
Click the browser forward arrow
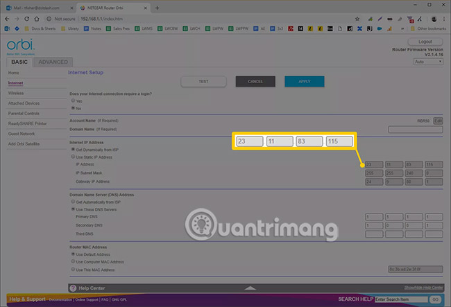point(17,19)
